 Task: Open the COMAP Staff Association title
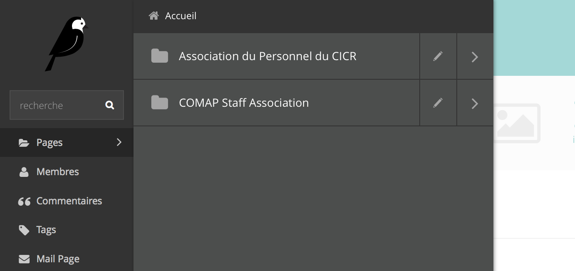point(244,103)
